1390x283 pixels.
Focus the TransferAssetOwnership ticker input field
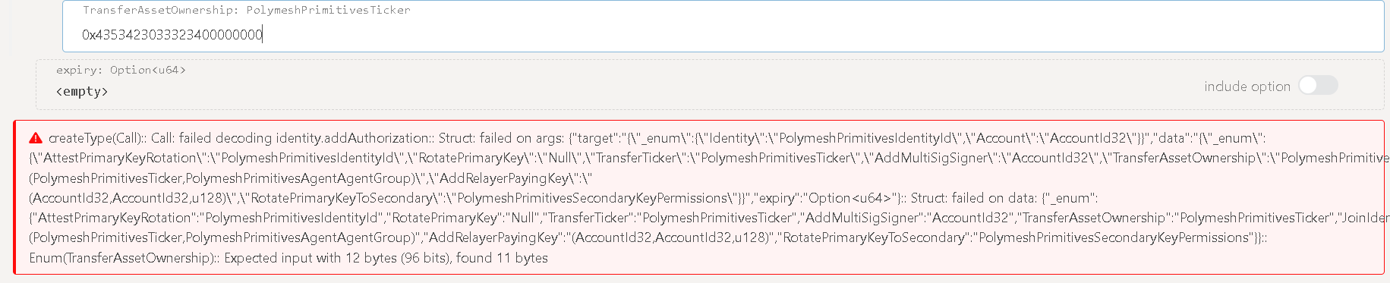[723, 27]
